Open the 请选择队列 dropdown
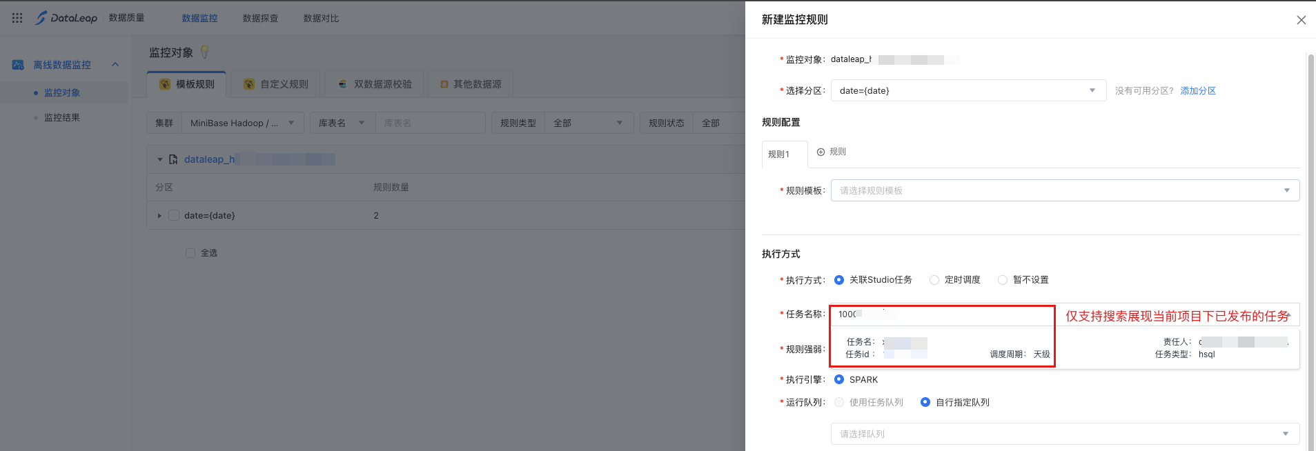This screenshot has height=451, width=1316. (x=1065, y=434)
